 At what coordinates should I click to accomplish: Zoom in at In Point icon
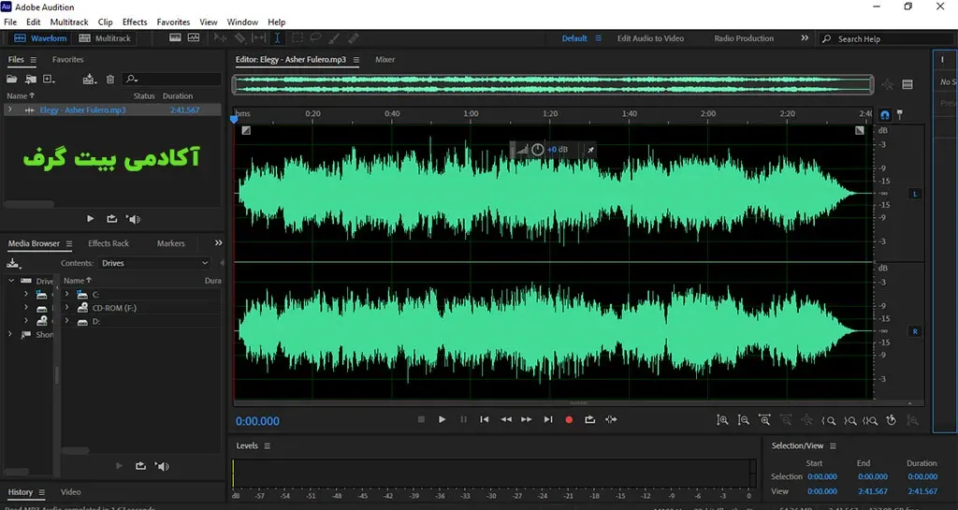click(829, 420)
